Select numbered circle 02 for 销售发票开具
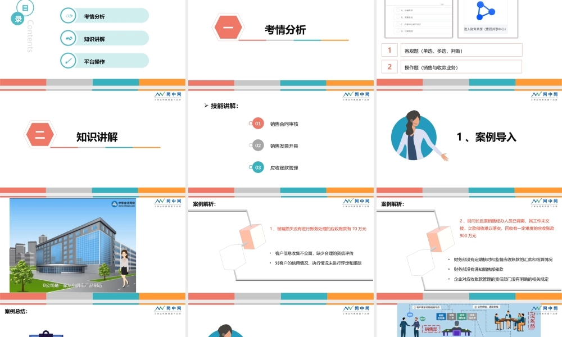Screen dimensions: 562x337 (x=256, y=145)
